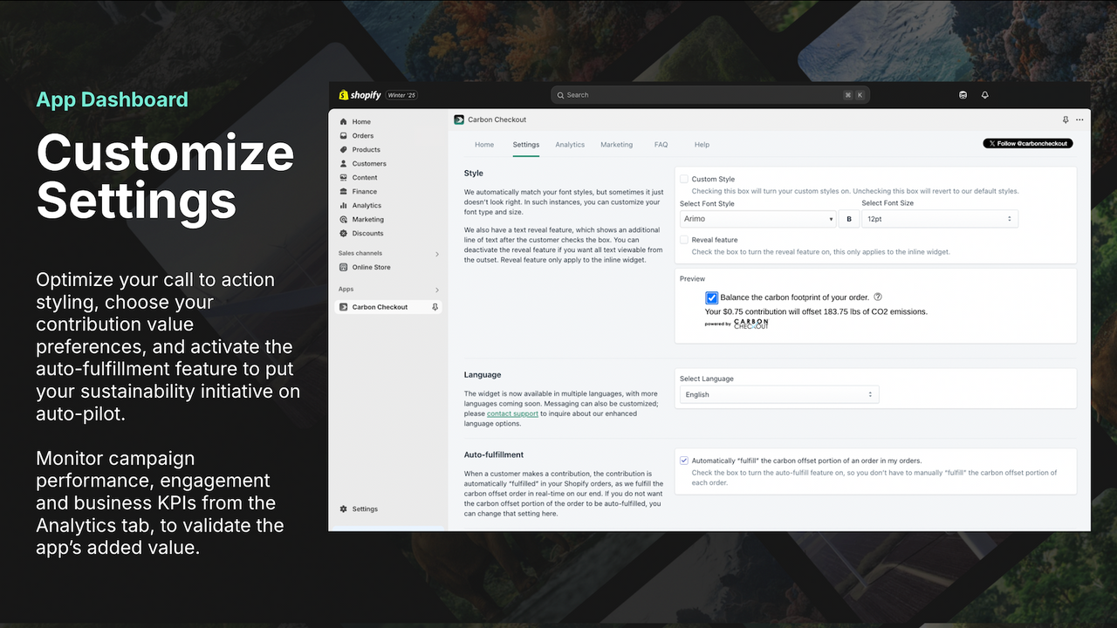Uncheck Balance the carbon footprint checkbox
The width and height of the screenshot is (1117, 628).
tap(712, 298)
